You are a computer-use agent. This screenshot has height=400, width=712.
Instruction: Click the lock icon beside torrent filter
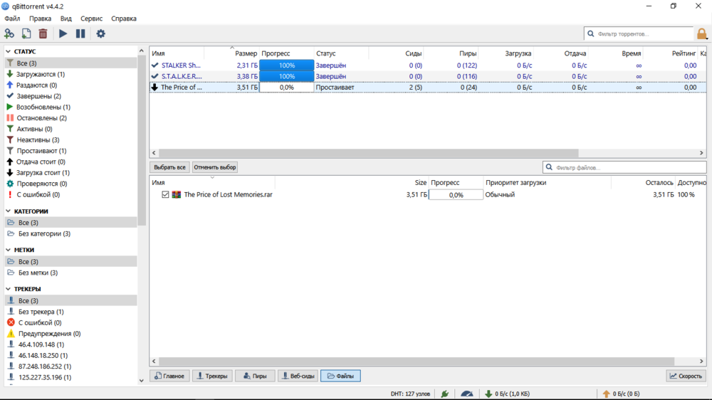point(702,33)
